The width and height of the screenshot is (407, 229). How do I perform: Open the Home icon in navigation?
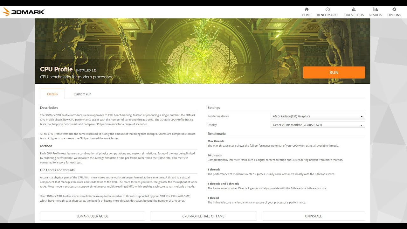[x=307, y=10]
